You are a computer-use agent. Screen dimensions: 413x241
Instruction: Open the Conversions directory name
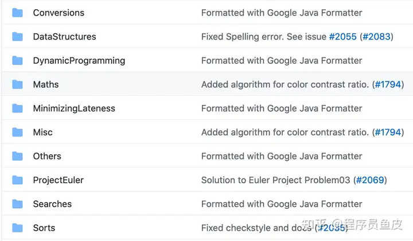(x=59, y=13)
